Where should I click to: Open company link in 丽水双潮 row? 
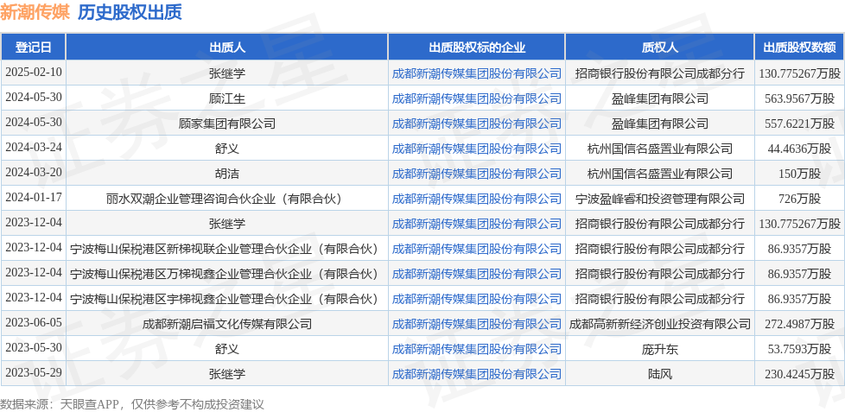pyautogui.click(x=476, y=199)
